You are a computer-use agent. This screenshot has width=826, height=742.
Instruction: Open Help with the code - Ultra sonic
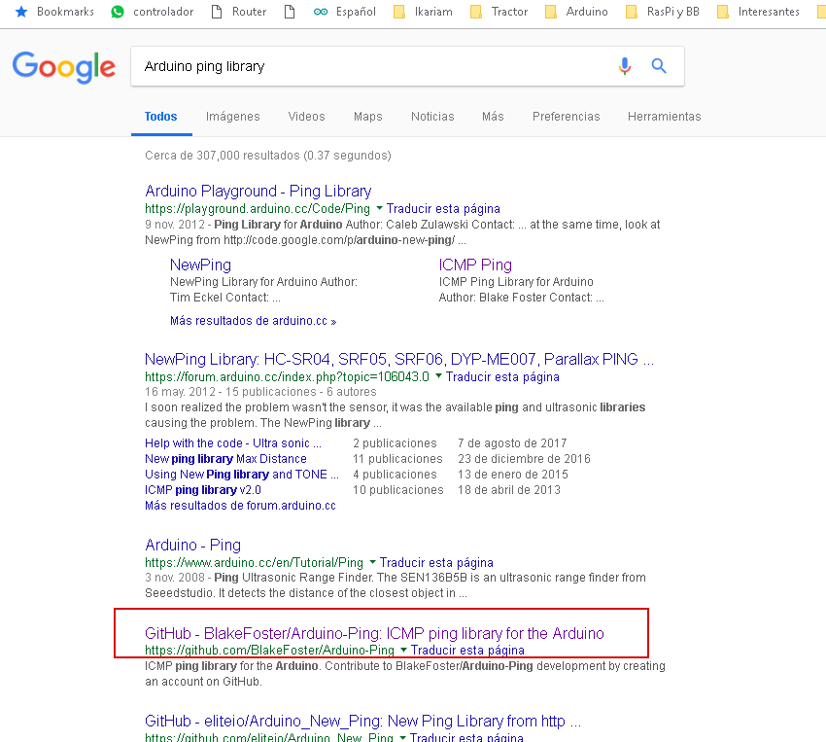(x=233, y=443)
